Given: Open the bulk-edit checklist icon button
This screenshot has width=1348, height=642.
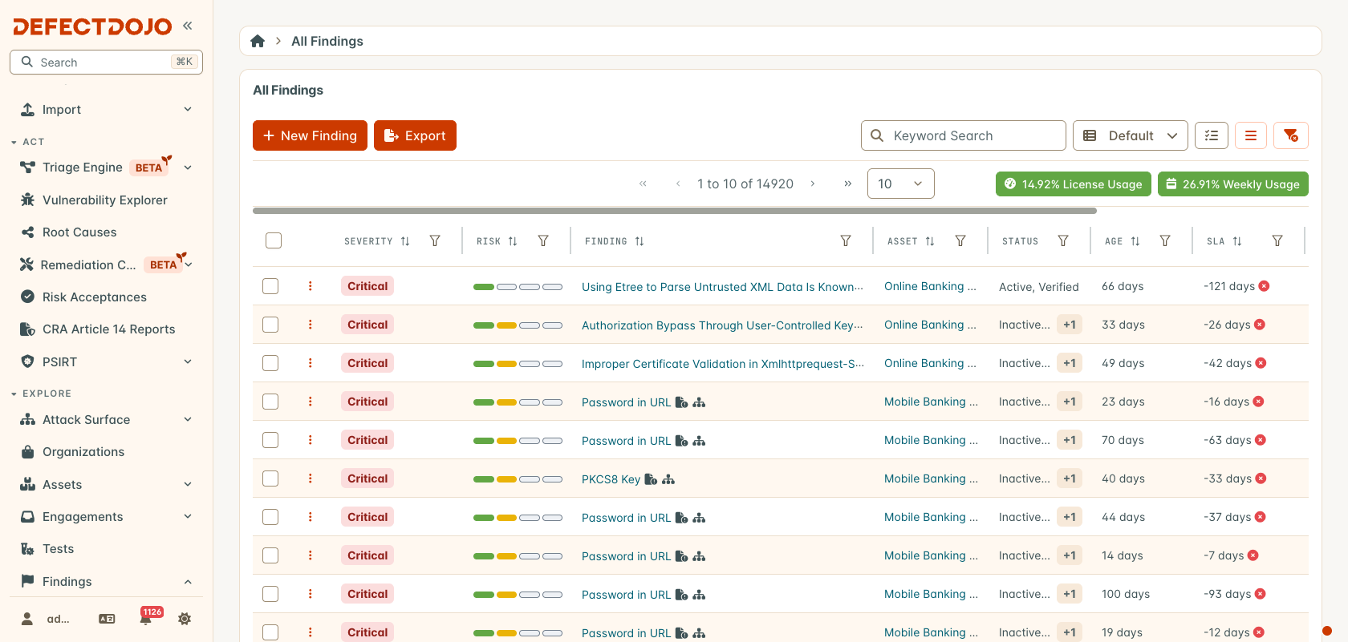Looking at the screenshot, I should pyautogui.click(x=1212, y=135).
